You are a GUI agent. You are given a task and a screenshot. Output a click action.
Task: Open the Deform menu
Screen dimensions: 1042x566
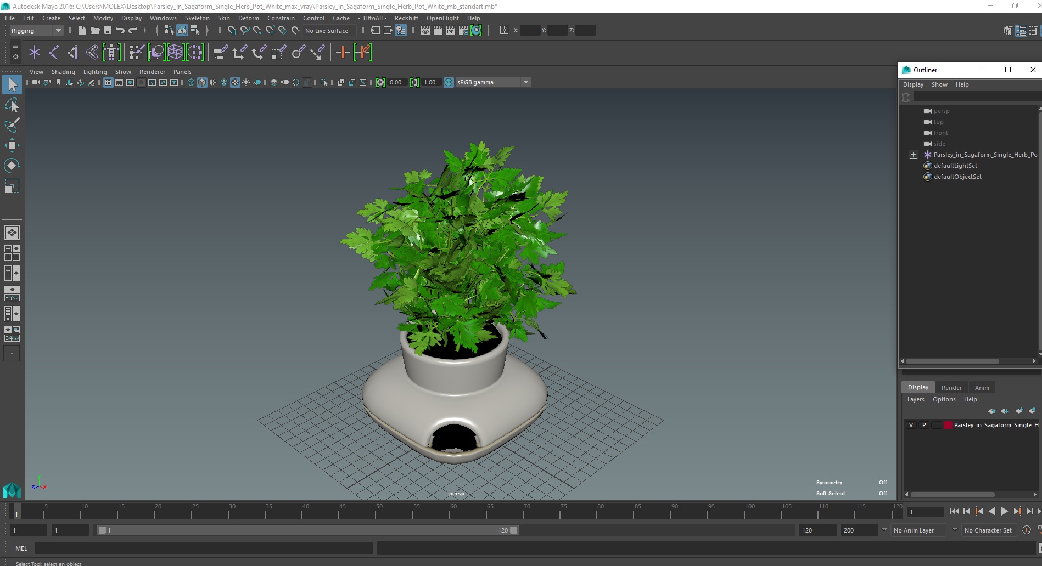(x=248, y=18)
